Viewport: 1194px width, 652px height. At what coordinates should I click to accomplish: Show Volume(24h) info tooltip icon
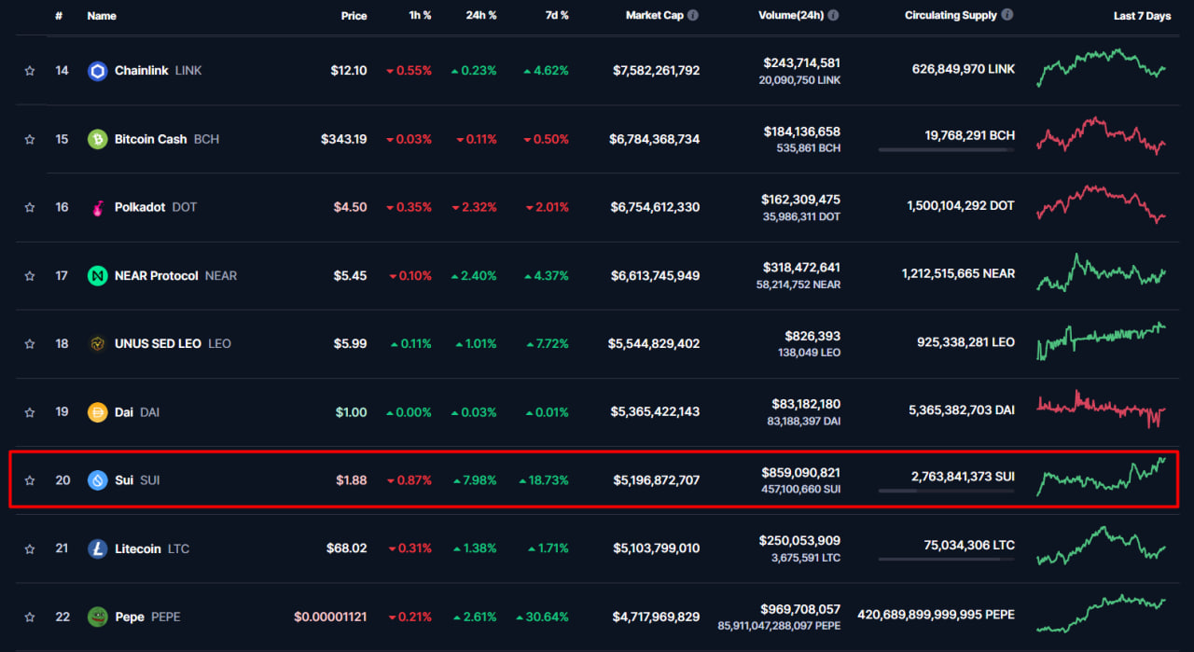[833, 16]
